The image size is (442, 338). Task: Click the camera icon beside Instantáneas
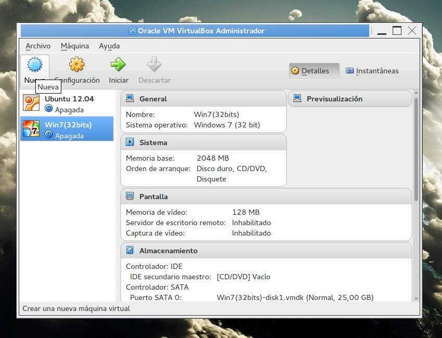coord(349,71)
